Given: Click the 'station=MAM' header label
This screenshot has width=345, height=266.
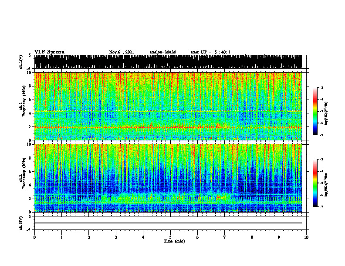Looking at the screenshot, I should (x=162, y=52).
